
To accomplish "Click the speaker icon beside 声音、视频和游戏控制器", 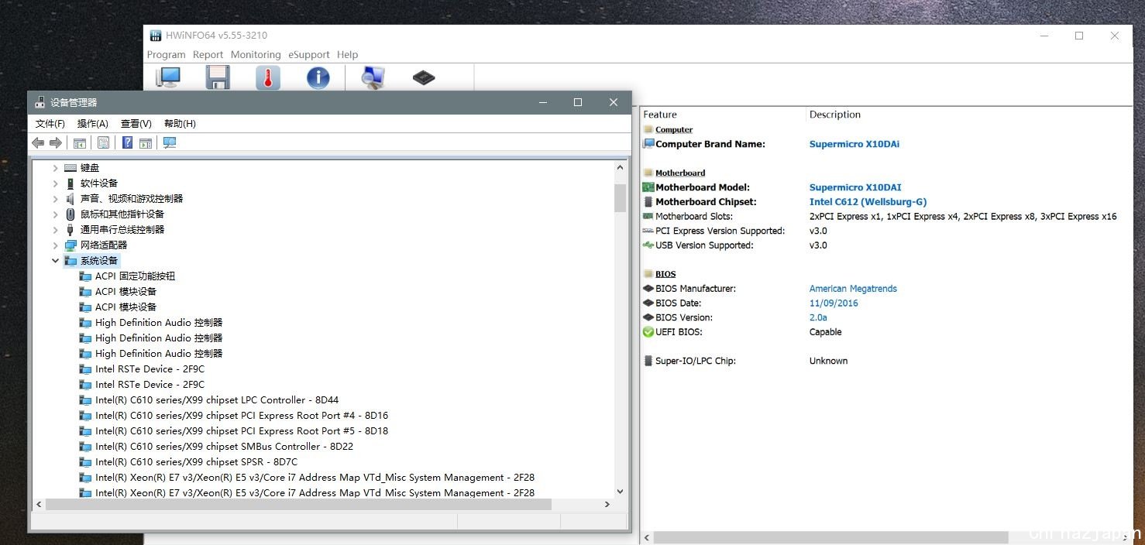I will (70, 199).
